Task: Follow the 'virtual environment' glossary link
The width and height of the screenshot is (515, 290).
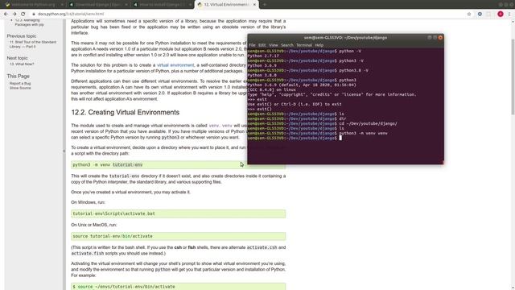Action: [175, 65]
